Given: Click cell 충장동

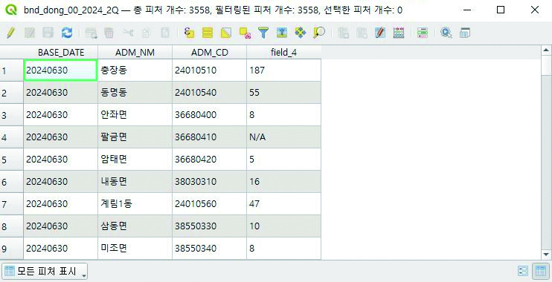Looking at the screenshot, I should (x=135, y=70).
